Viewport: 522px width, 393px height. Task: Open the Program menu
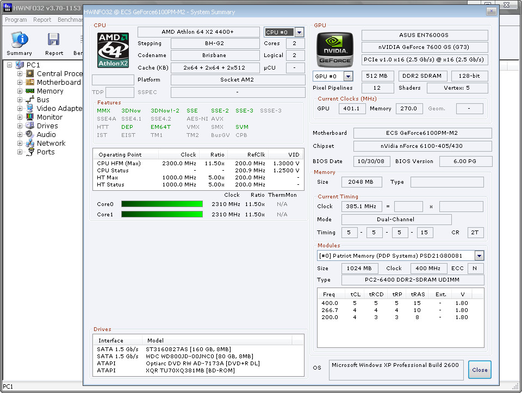tap(16, 20)
